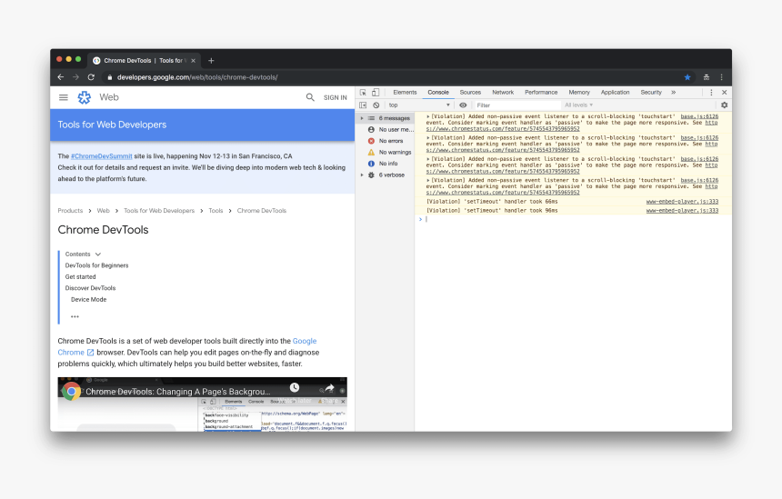This screenshot has width=782, height=499.
Task: Open Get started contents link
Action: click(80, 276)
